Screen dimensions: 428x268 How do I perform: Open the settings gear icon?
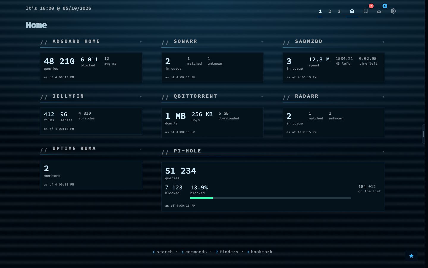tap(393, 11)
